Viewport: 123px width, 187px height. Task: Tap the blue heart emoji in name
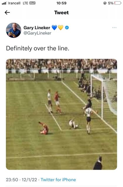tap(54, 28)
